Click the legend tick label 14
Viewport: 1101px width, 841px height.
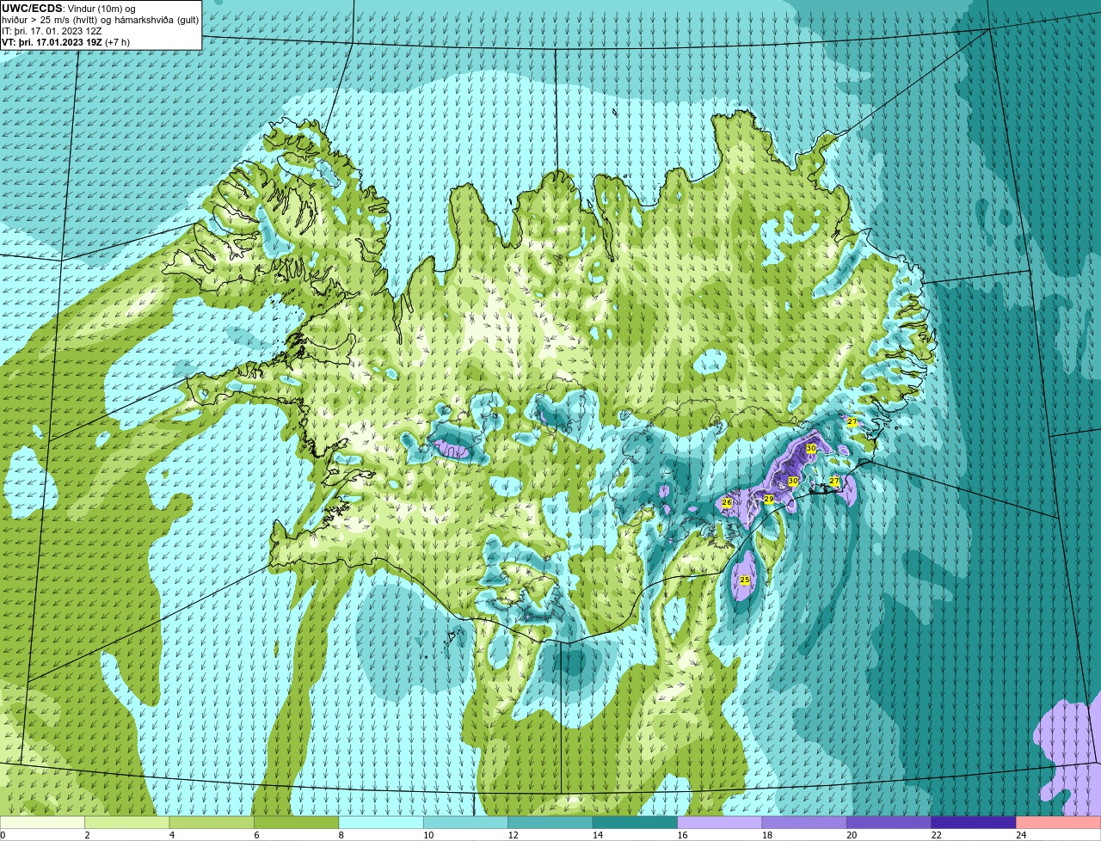click(597, 835)
